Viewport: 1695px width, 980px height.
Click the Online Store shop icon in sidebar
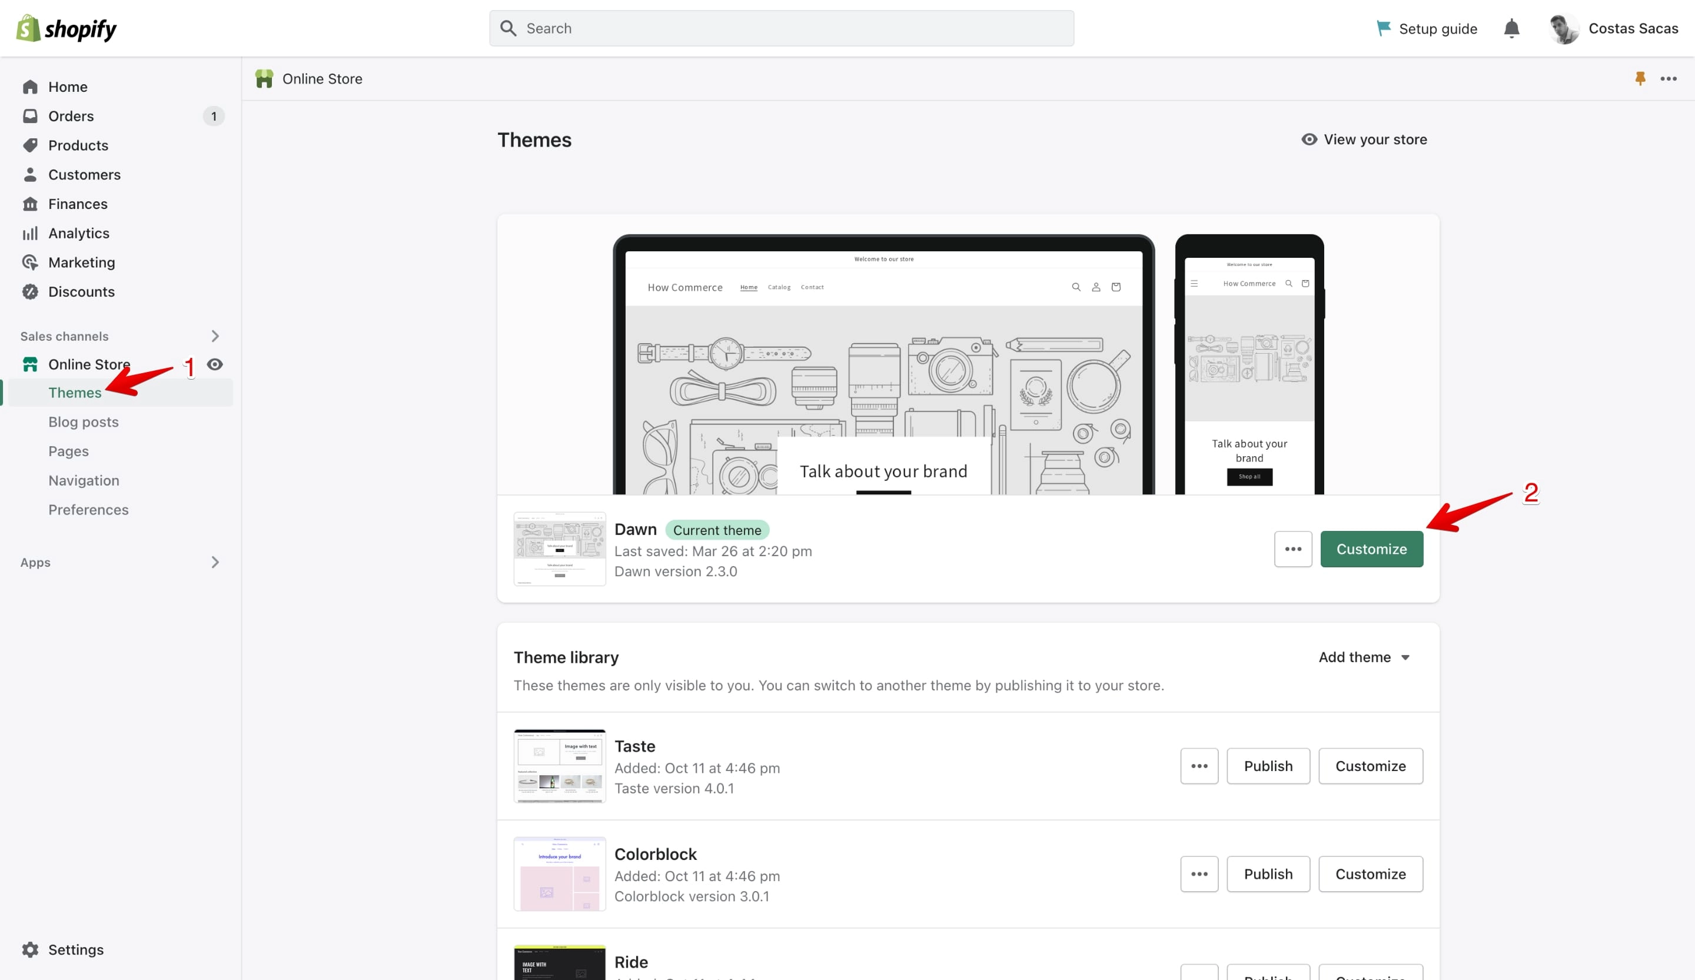pos(30,364)
